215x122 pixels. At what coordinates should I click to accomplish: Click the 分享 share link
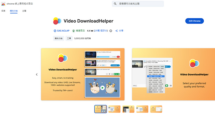(x=121, y=31)
